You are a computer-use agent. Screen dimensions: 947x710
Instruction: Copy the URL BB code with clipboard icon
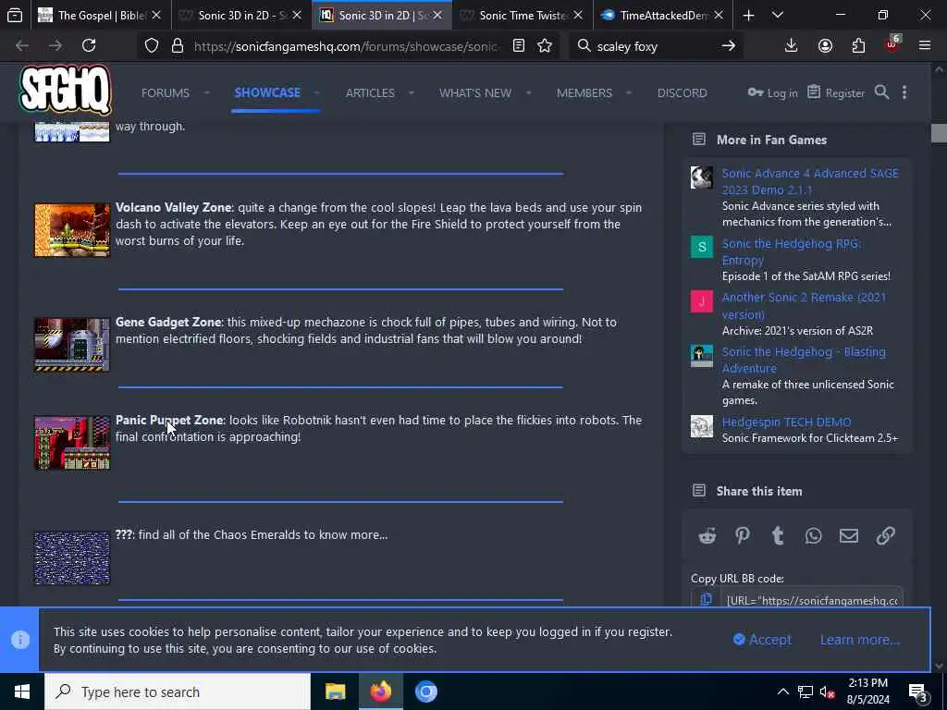pyautogui.click(x=706, y=599)
